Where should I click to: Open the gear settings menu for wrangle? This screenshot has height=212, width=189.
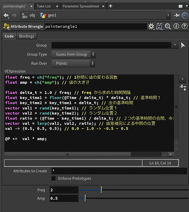[x=151, y=26]
